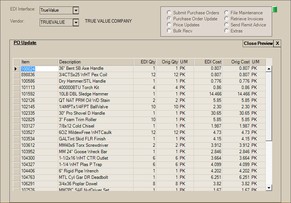Click EDI Cost 3.912 for item 103612
Image resolution: width=291 pixels, height=203 pixels.
pyautogui.click(x=216, y=145)
